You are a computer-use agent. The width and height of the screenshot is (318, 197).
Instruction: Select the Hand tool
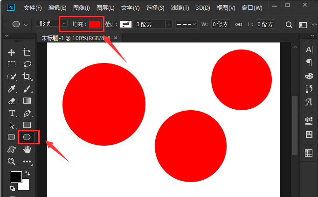click(x=27, y=149)
